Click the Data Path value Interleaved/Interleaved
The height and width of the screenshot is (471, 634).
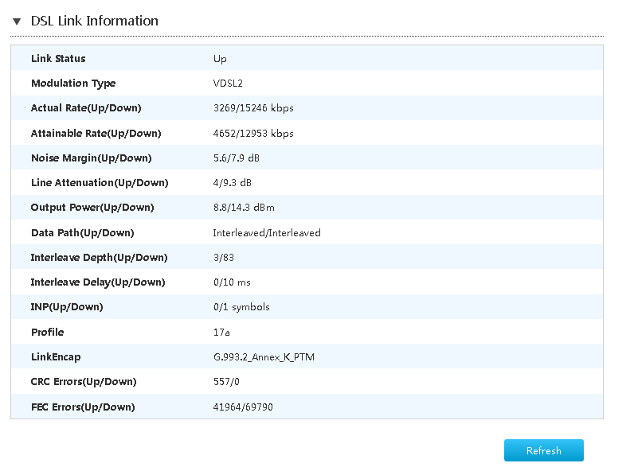point(267,233)
